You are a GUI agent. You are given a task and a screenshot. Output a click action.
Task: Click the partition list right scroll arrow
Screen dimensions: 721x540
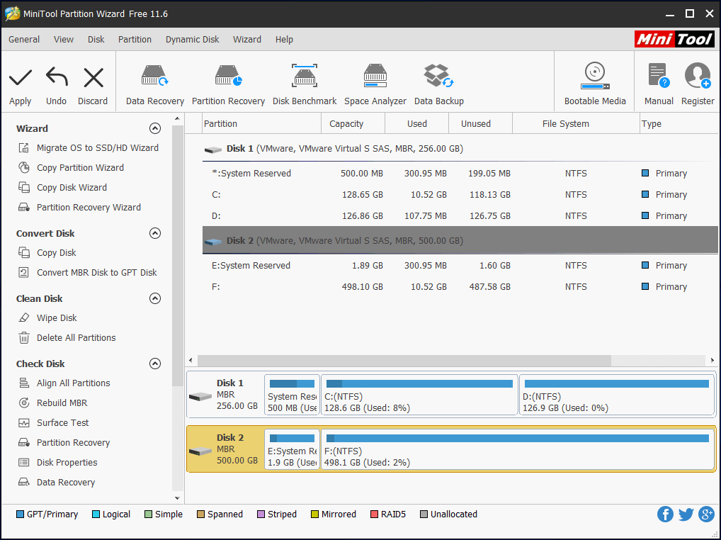pyautogui.click(x=713, y=360)
